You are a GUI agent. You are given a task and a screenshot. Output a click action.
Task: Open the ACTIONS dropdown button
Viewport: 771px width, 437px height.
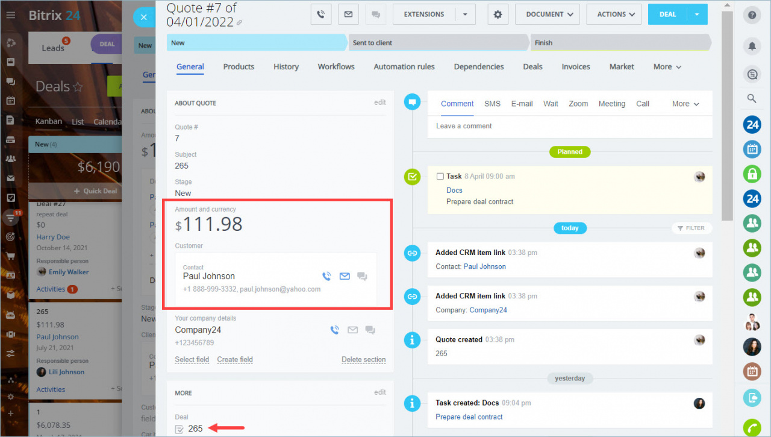[x=614, y=14]
